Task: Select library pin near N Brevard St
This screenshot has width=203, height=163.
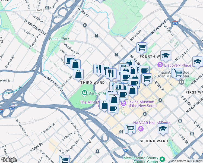Action: 182,82
